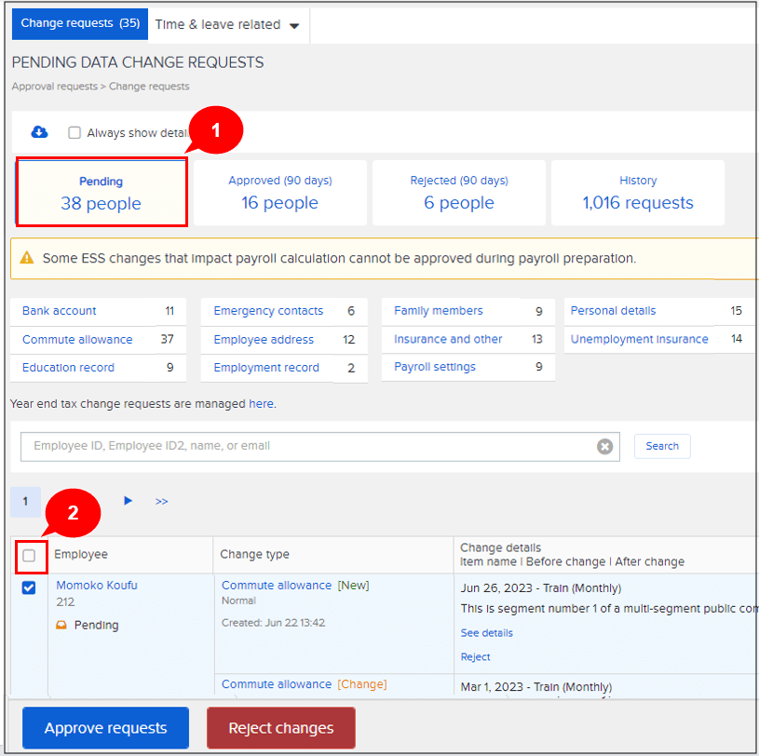Screen dimensions: 759x756
Task: Filter by Family members
Action: [x=438, y=311]
